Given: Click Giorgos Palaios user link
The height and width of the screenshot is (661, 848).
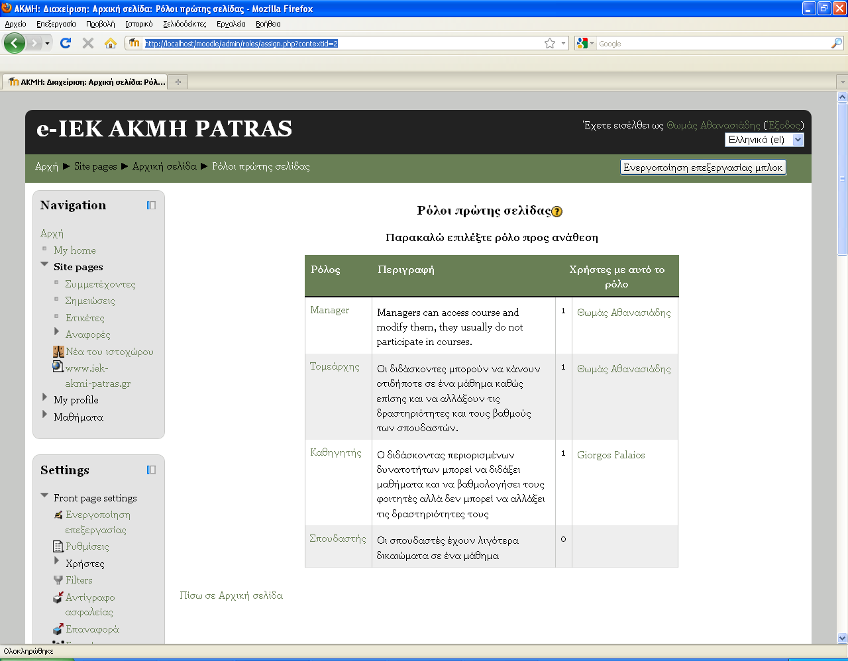Looking at the screenshot, I should [x=611, y=455].
